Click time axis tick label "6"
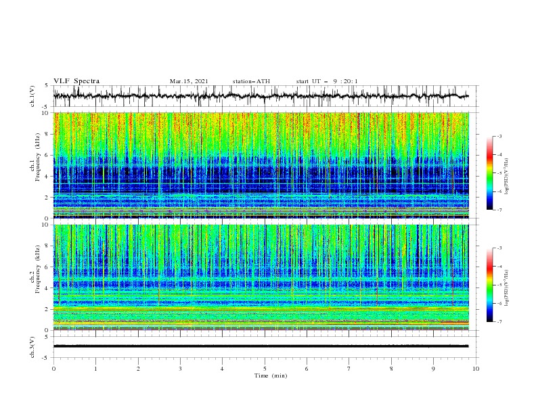The height and width of the screenshot is (414, 536). click(307, 369)
